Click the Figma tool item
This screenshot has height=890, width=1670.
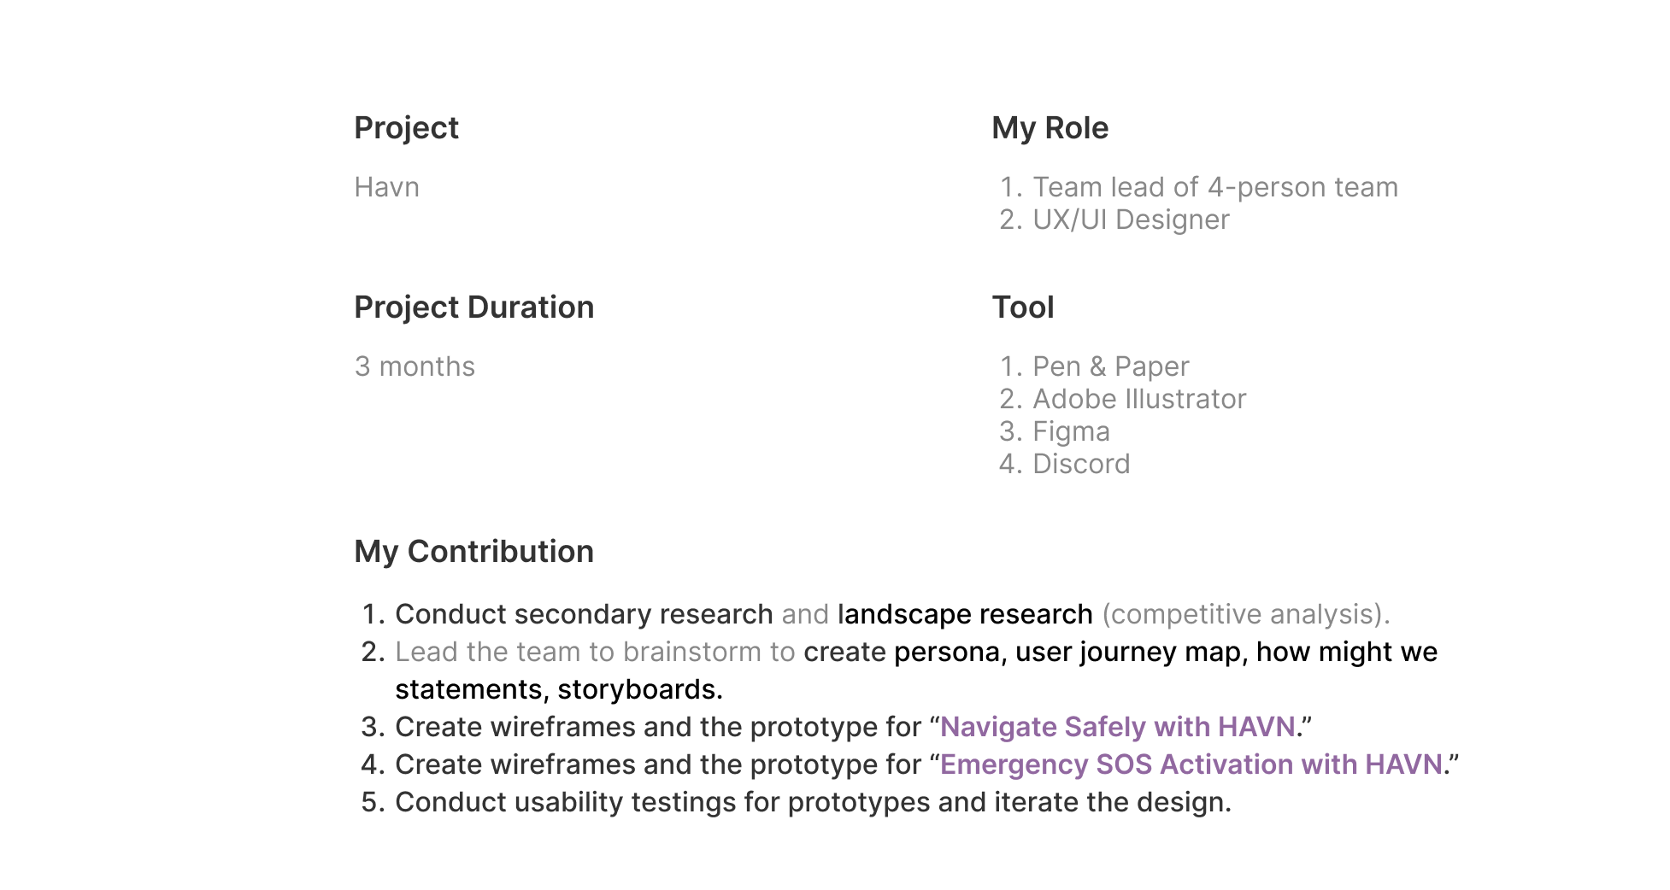tap(1071, 431)
